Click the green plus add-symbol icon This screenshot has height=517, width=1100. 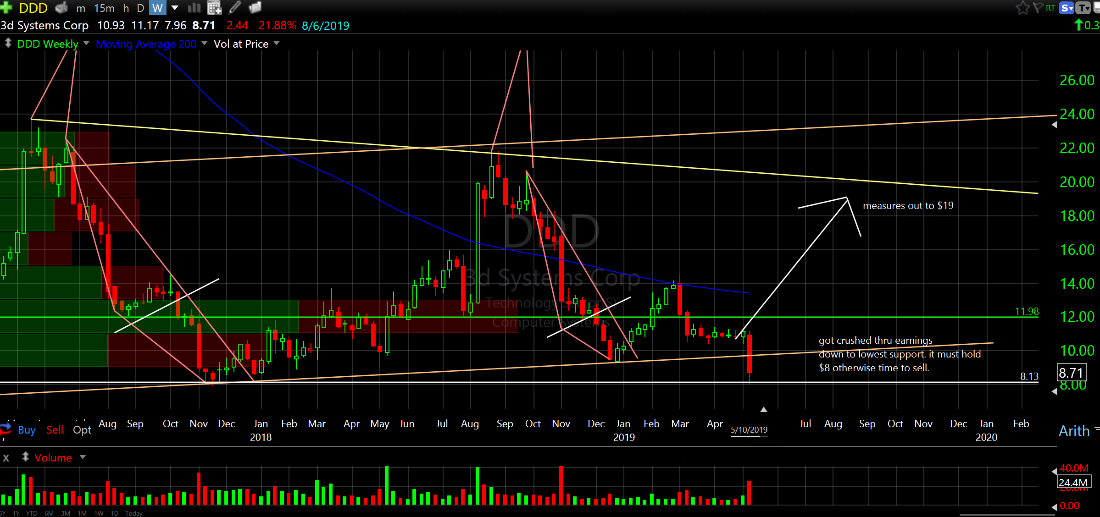pyautogui.click(x=6, y=7)
